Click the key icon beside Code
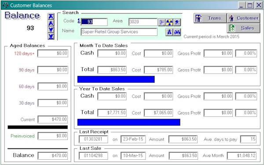 tap(79, 21)
